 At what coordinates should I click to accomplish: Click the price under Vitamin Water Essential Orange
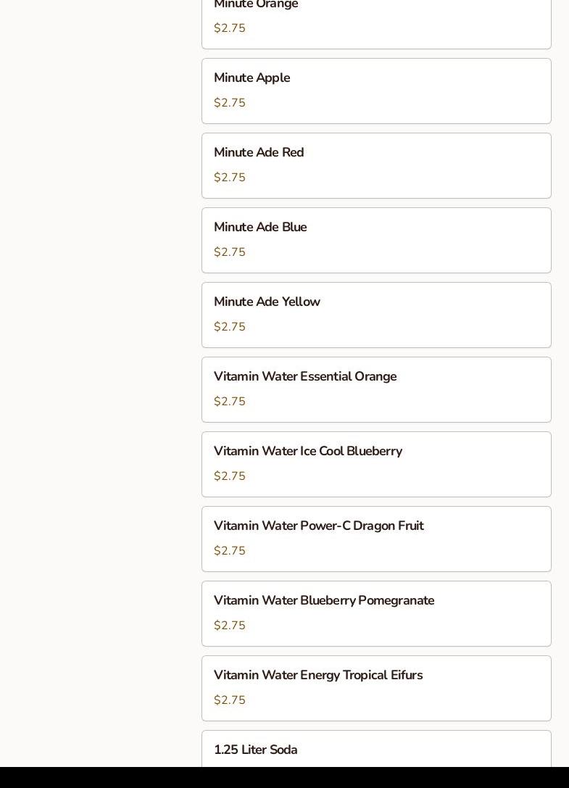tap(230, 402)
